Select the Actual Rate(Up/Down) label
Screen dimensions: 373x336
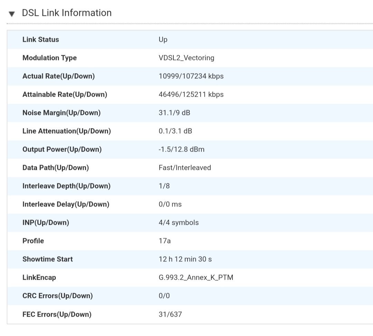58,76
